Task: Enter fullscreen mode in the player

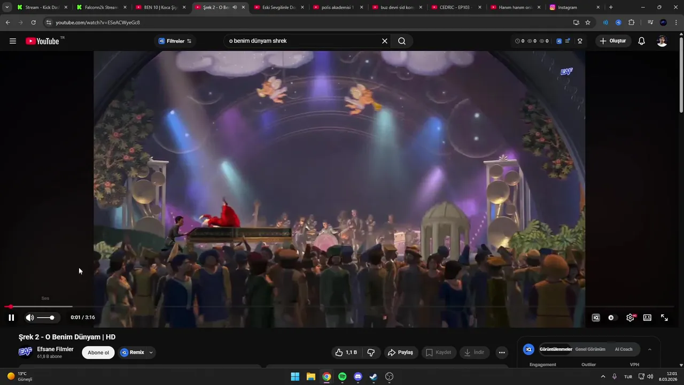Action: click(664, 318)
